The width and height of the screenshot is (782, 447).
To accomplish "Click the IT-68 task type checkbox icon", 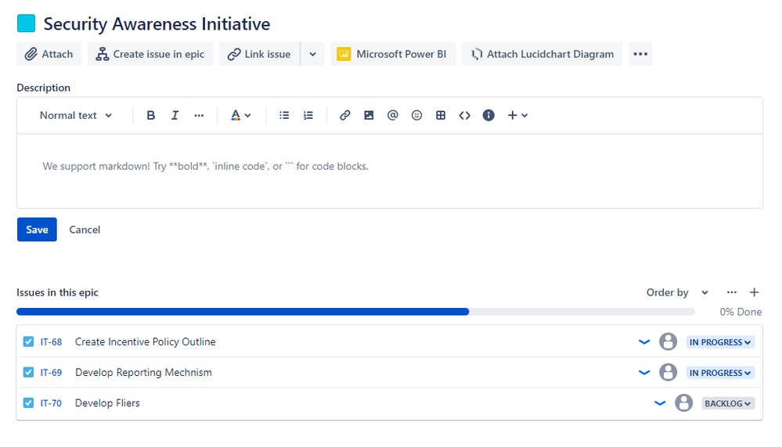I will click(28, 342).
